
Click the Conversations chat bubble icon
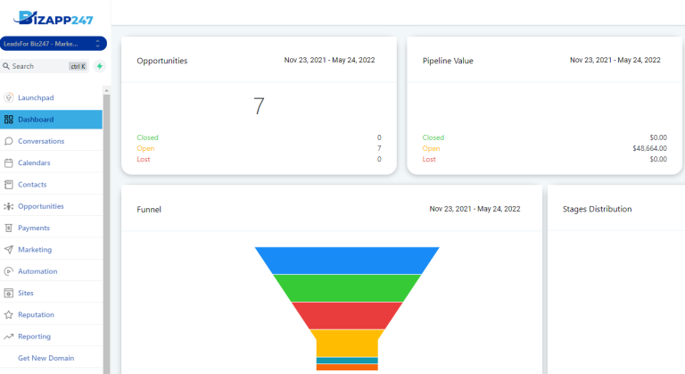(8, 141)
